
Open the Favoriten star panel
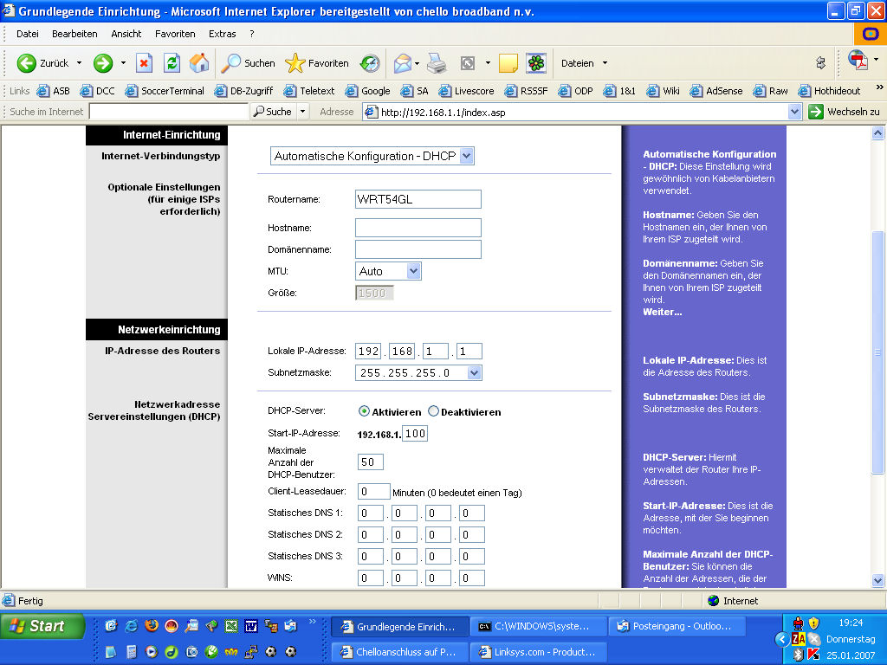317,63
